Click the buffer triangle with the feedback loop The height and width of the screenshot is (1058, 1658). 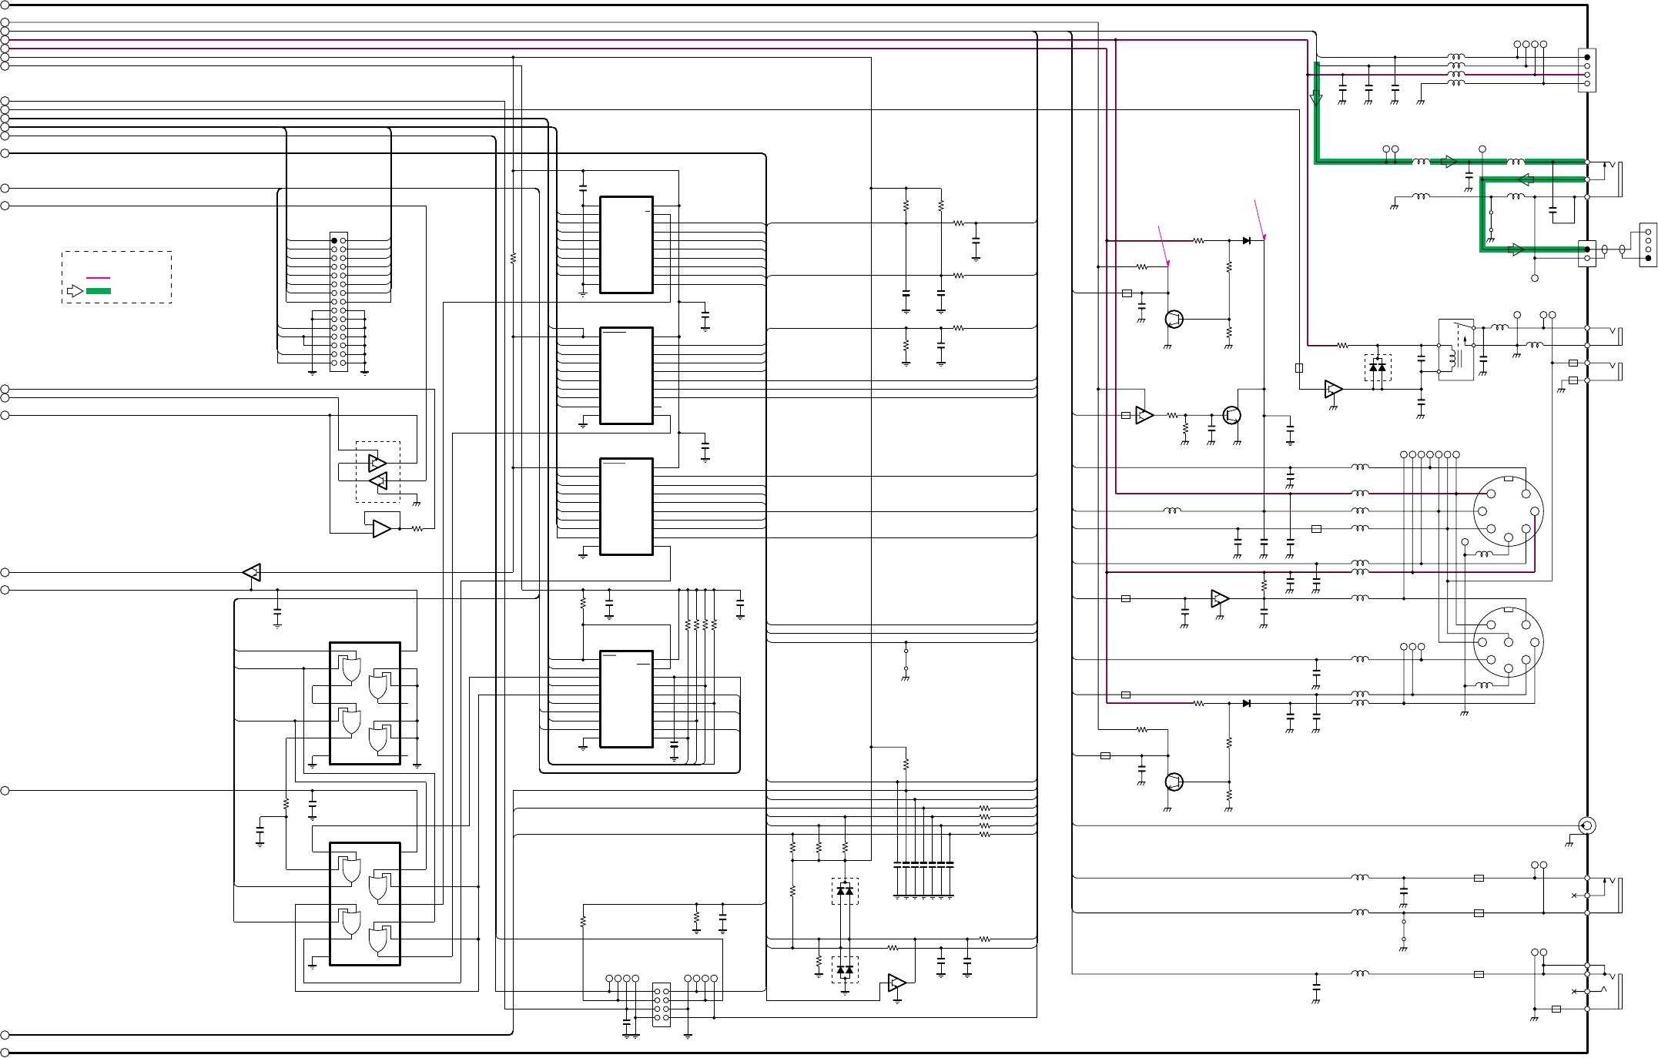(x=382, y=529)
